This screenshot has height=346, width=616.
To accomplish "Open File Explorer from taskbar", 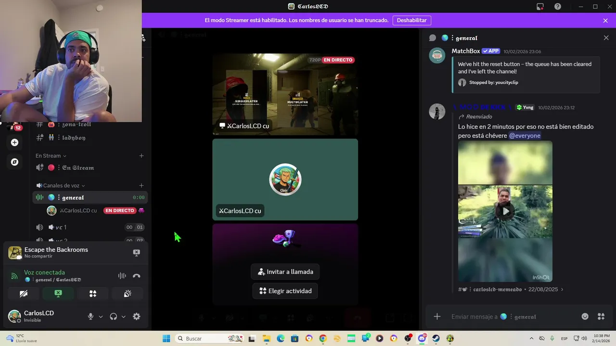I will 266,338.
